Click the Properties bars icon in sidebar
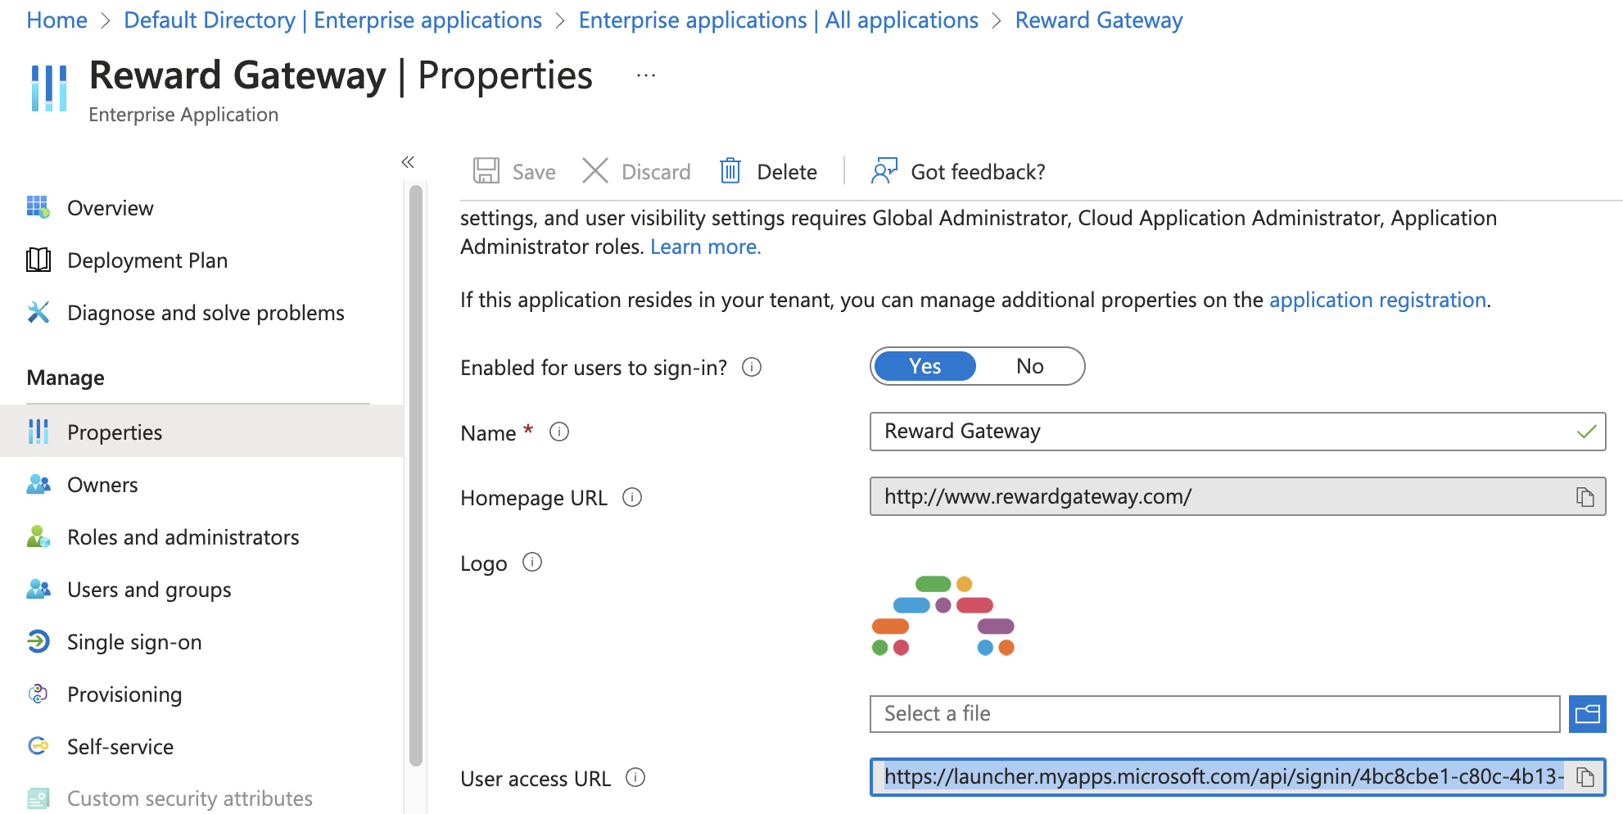The image size is (1623, 814). pyautogui.click(x=38, y=432)
